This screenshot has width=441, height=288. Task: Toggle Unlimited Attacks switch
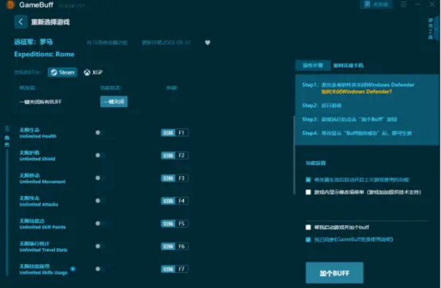pos(100,201)
